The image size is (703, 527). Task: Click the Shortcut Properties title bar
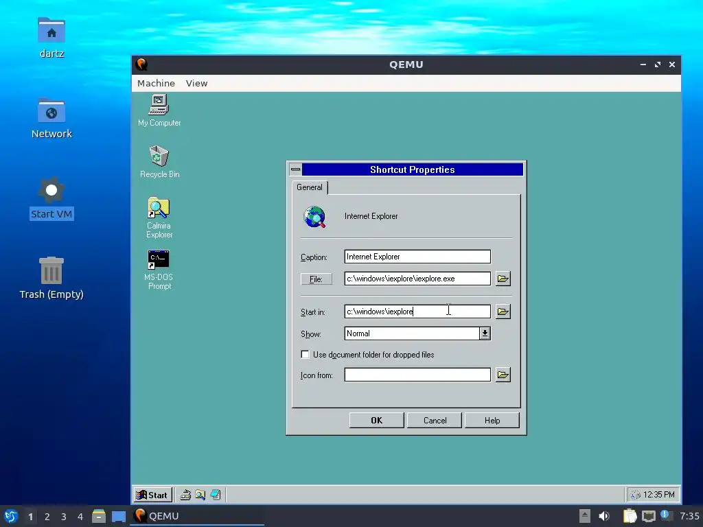point(413,169)
